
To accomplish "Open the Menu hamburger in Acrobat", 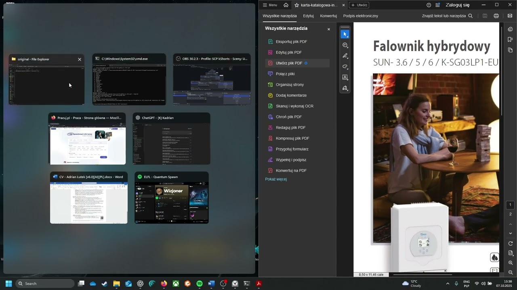I will [270, 5].
